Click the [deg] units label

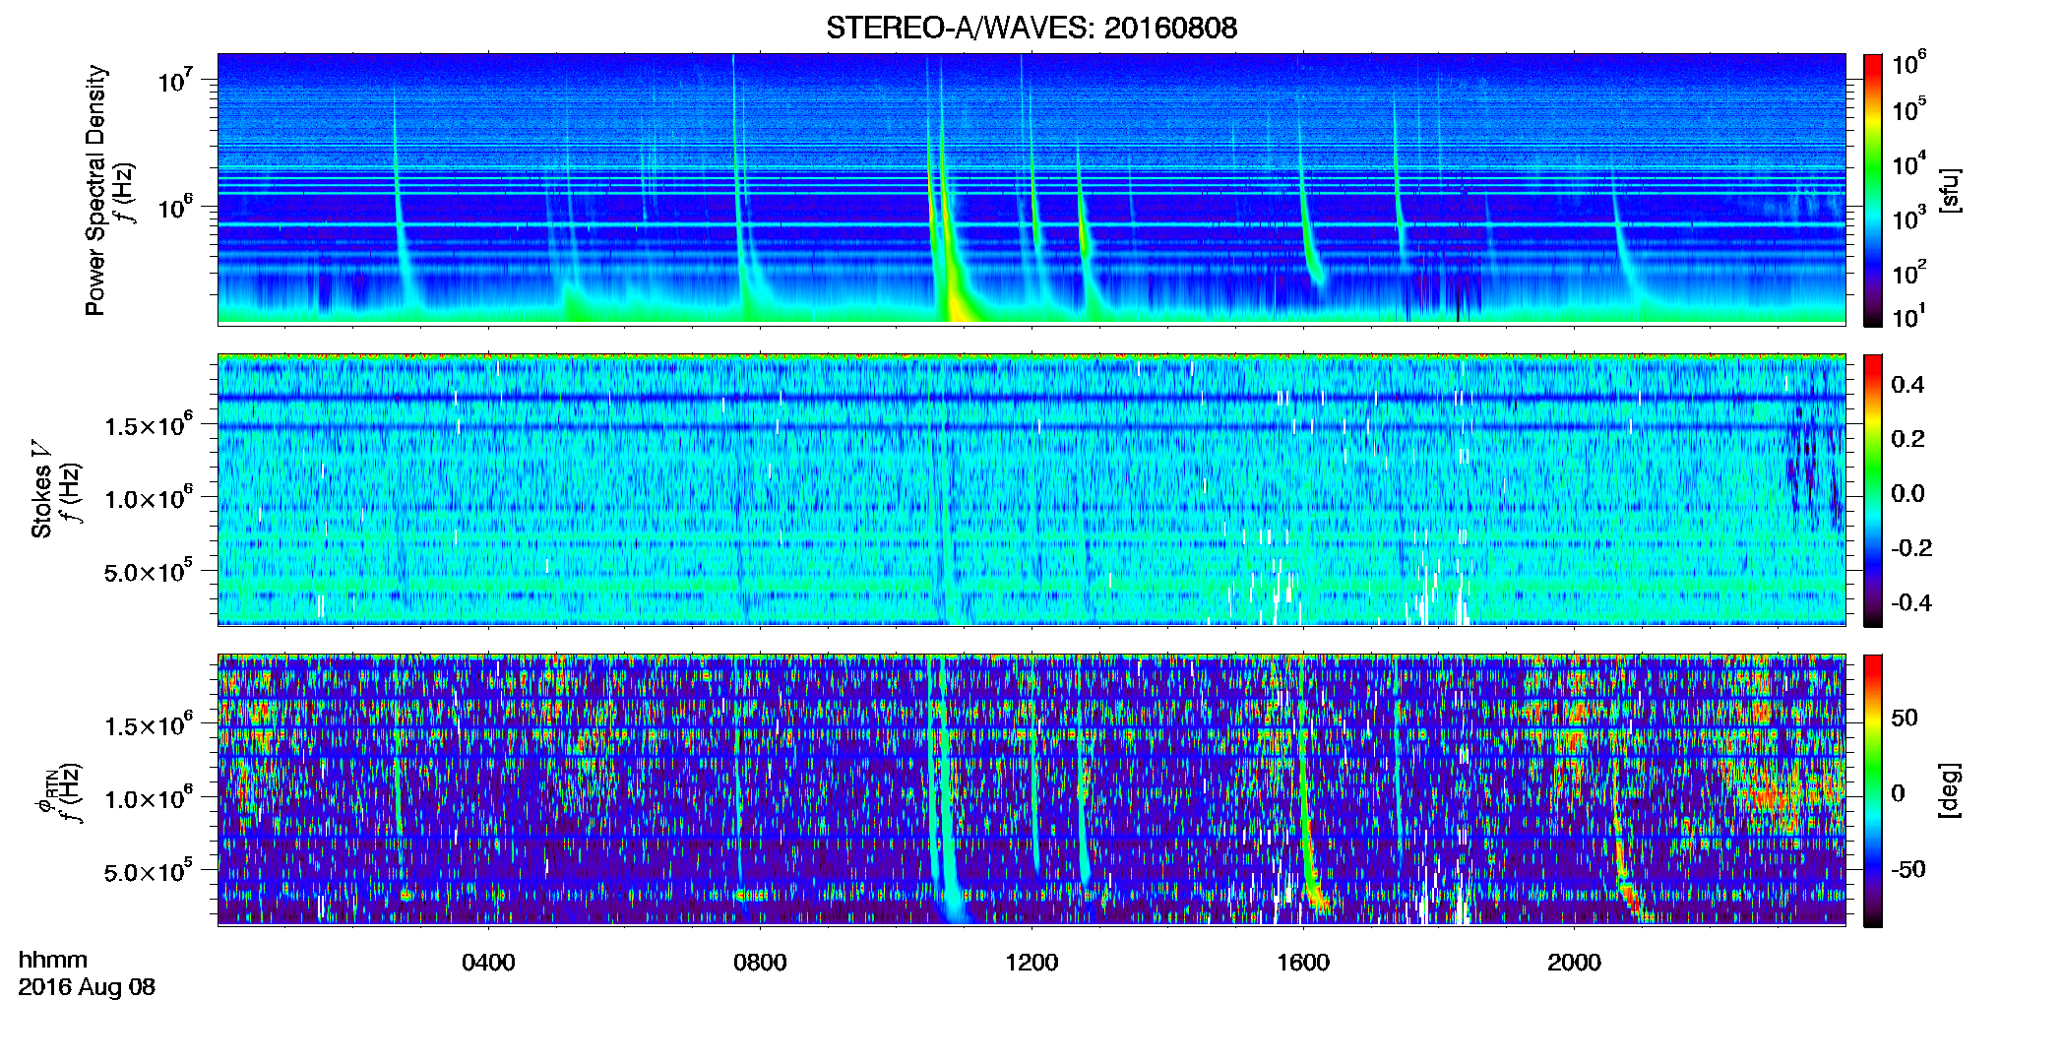[1950, 790]
